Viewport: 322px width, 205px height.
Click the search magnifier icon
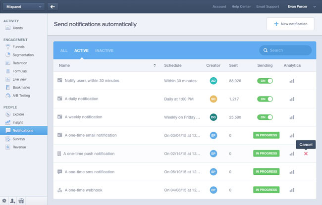click(266, 51)
